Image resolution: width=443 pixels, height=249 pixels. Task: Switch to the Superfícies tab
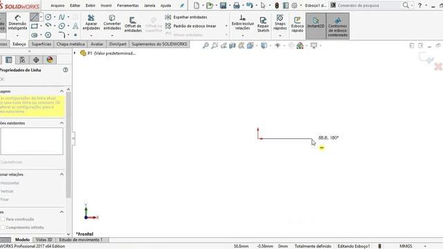click(x=42, y=44)
